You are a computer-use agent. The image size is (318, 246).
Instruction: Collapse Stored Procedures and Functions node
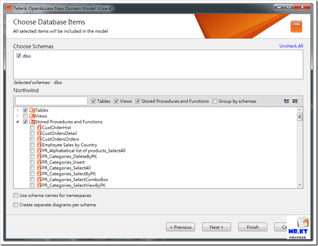click(17, 122)
